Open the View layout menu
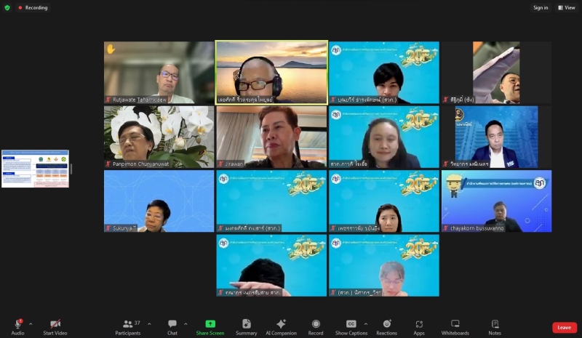 (x=566, y=8)
